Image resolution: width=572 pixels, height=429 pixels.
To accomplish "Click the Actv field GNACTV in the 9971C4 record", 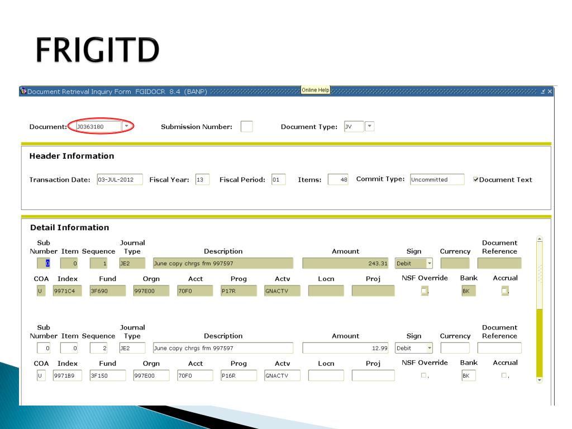I will coord(282,291).
